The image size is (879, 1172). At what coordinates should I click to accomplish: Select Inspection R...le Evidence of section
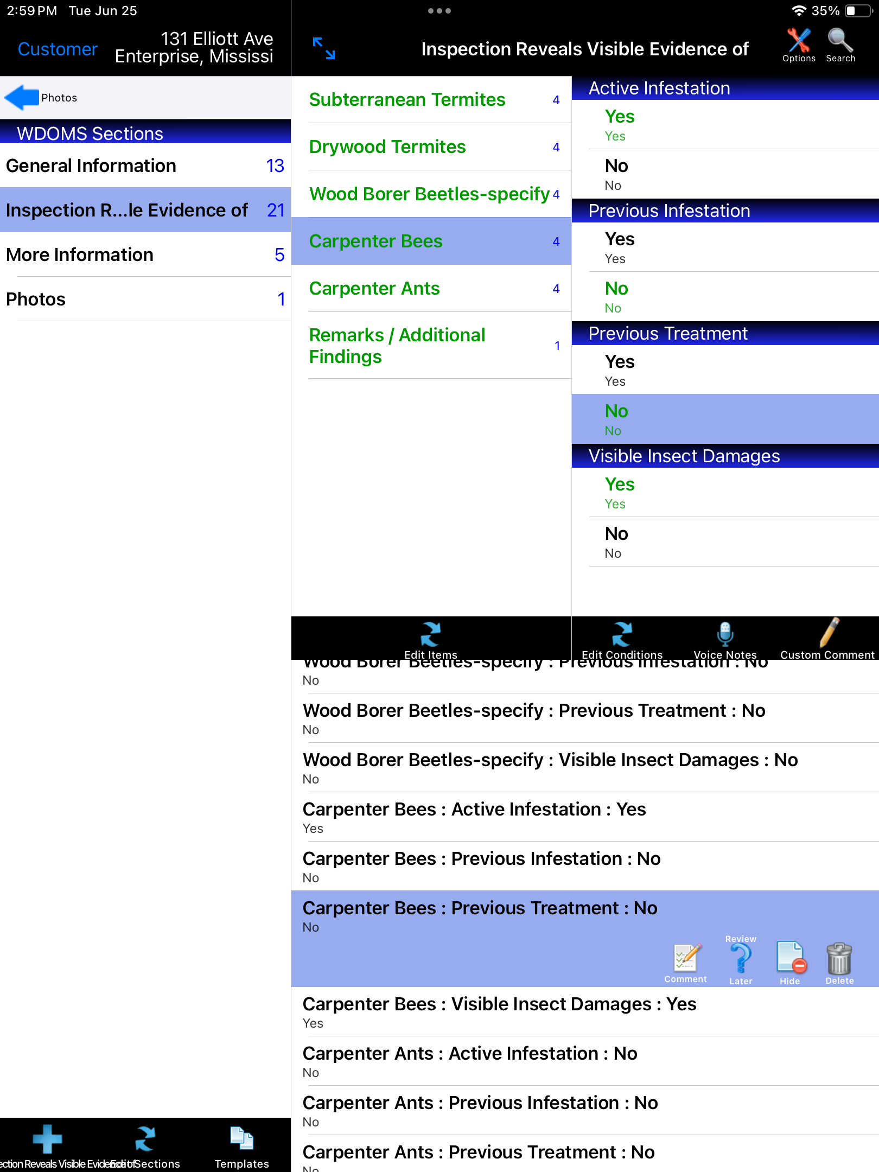tap(145, 210)
